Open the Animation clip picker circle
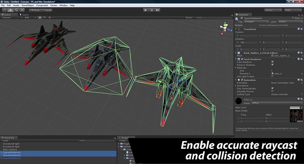Image resolution: width=304 pixels, height=164 pixels. coord(302,83)
